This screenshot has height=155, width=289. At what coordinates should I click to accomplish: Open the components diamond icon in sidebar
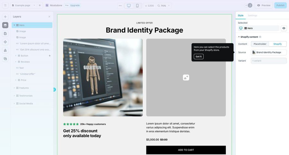click(5, 42)
